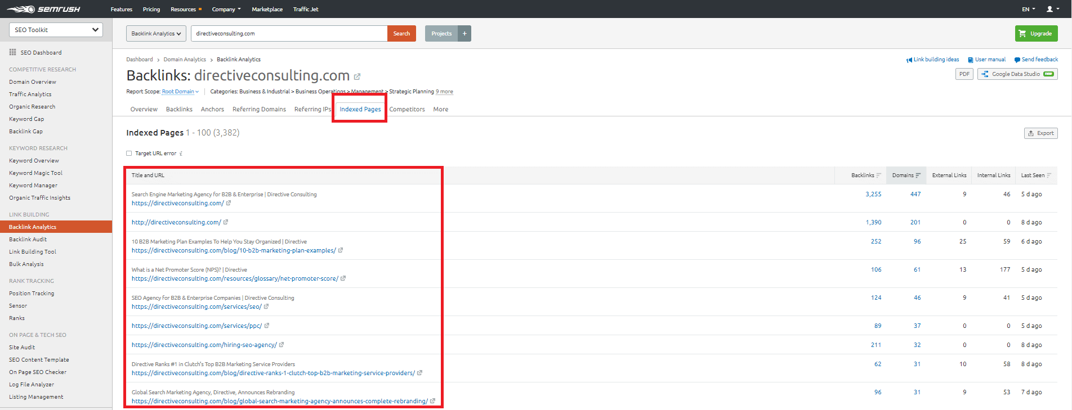Switch to the Overview tab
Image resolution: width=1072 pixels, height=410 pixels.
144,110
